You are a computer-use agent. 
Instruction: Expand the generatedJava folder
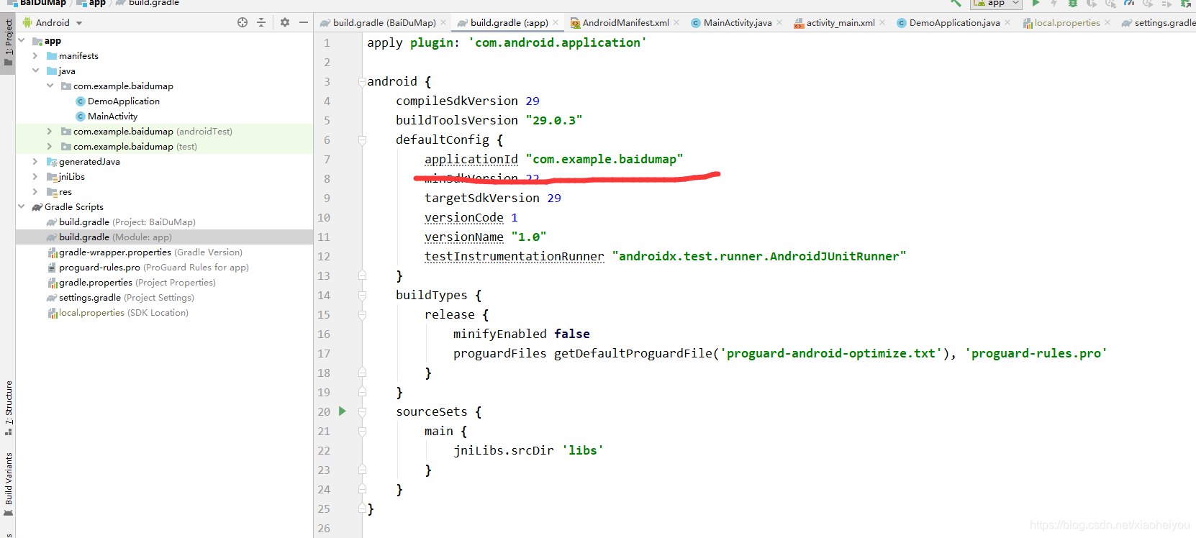pos(35,162)
